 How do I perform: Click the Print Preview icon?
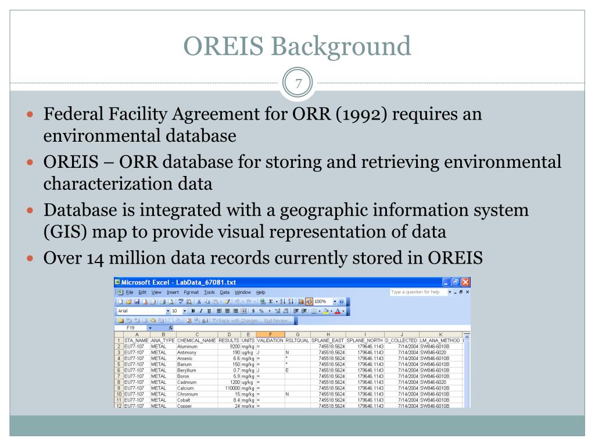pyautogui.click(x=171, y=301)
